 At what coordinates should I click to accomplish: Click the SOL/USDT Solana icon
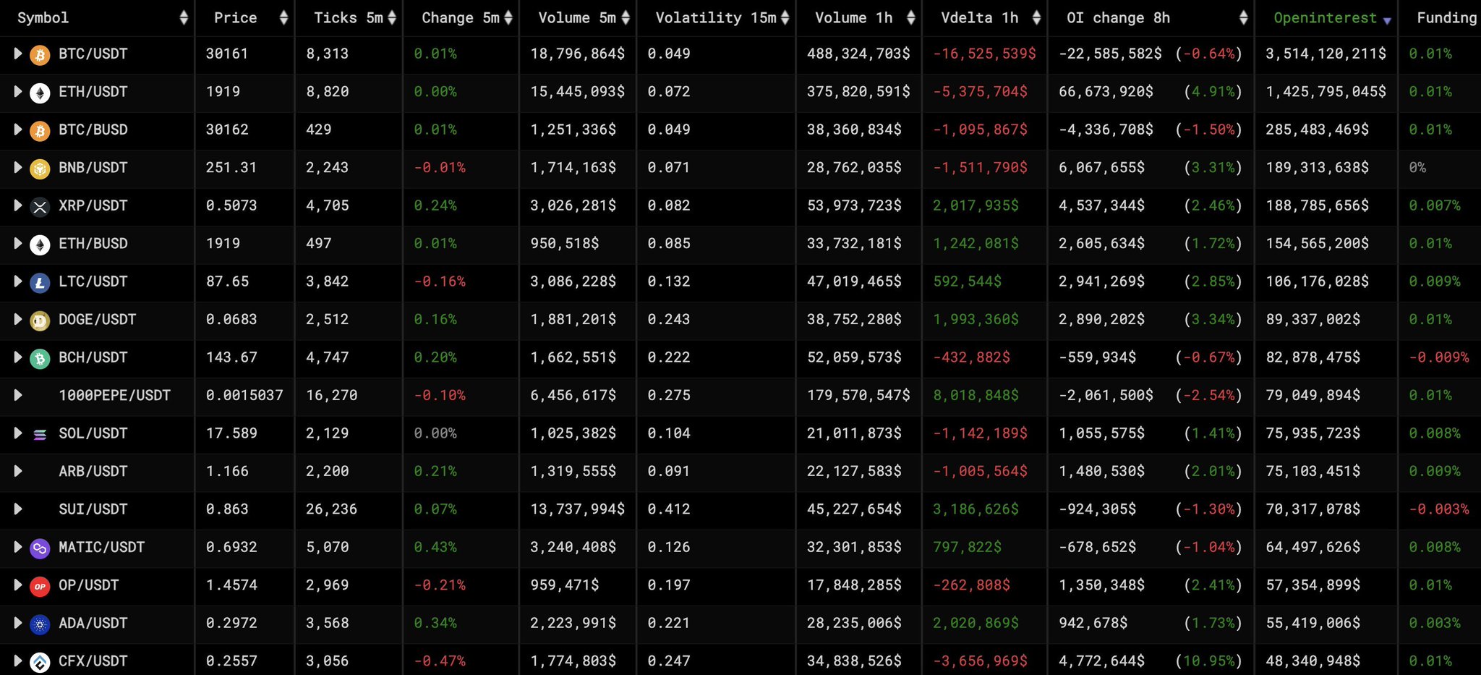coord(40,434)
